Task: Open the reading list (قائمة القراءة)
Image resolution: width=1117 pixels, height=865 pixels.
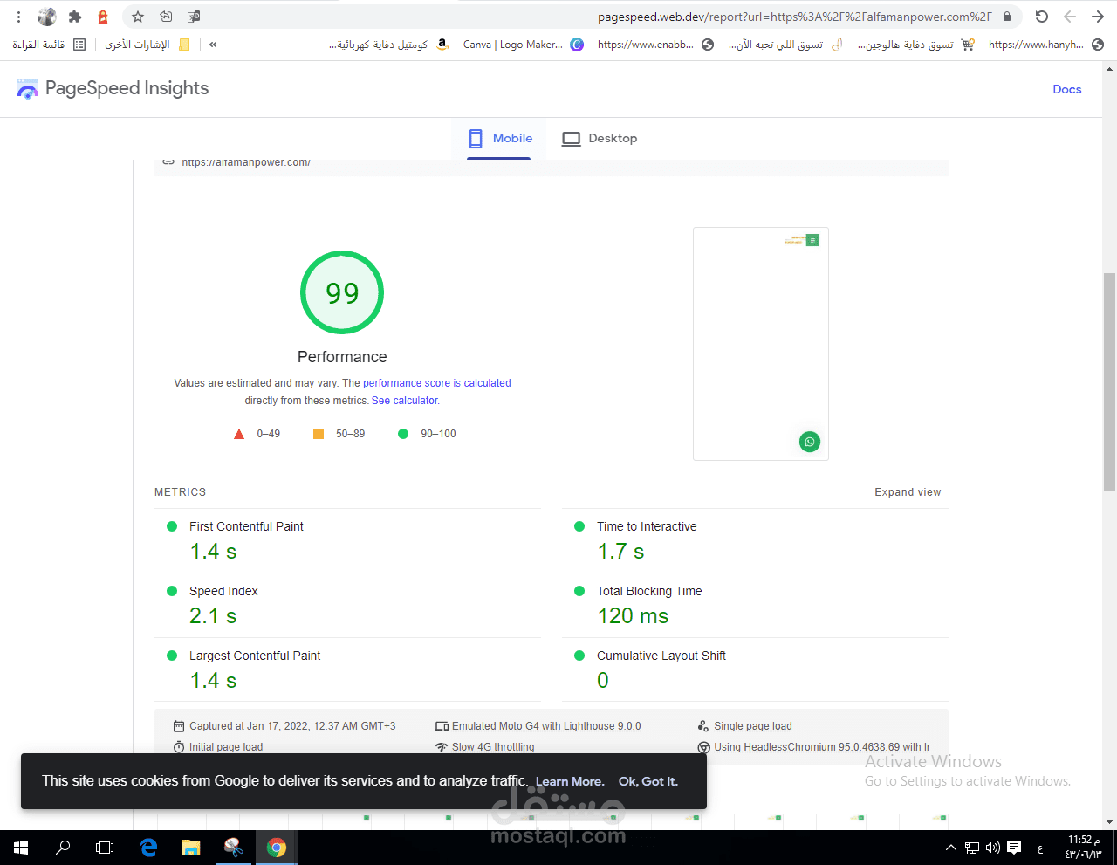Action: click(49, 45)
